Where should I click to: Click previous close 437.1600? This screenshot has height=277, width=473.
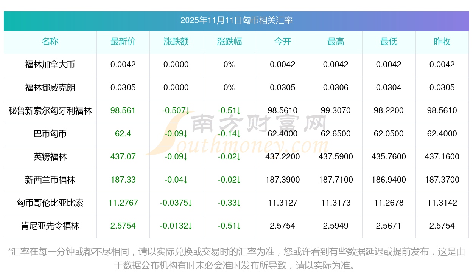[x=442, y=157]
